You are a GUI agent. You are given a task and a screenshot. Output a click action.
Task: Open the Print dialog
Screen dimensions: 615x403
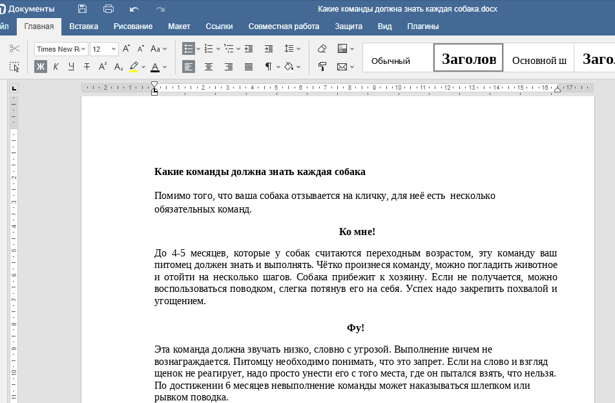pyautogui.click(x=108, y=8)
